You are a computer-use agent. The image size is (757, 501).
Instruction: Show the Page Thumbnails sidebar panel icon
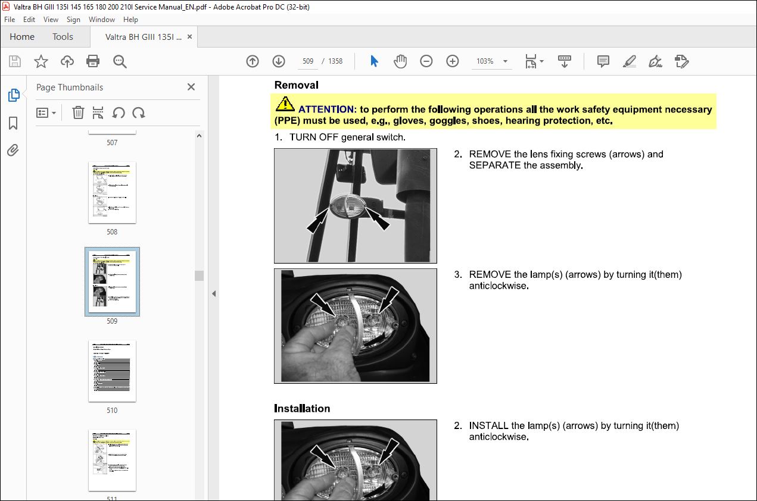(13, 95)
